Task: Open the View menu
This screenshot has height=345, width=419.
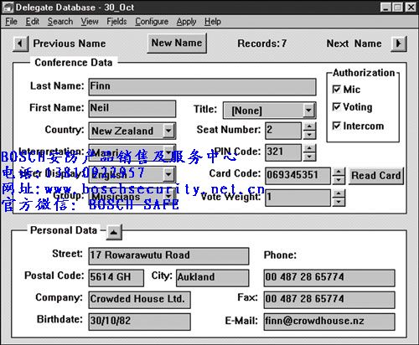Action: pos(90,22)
